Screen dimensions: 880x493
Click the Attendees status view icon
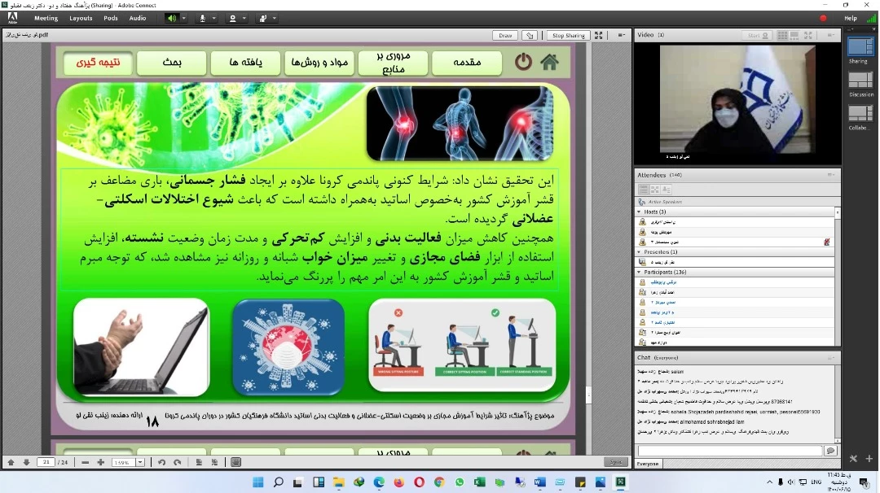point(667,190)
